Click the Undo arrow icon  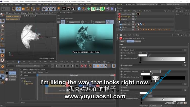click(3, 9)
